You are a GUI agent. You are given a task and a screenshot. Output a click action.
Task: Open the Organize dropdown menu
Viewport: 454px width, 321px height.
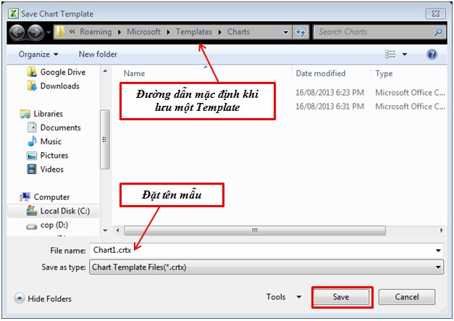(38, 54)
